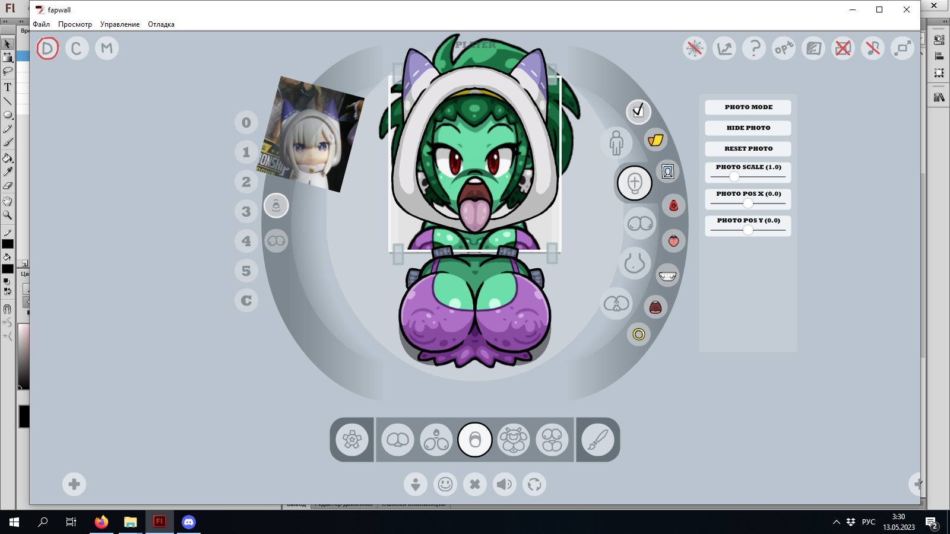
Task: Click the Windows Start button
Action: [x=14, y=522]
